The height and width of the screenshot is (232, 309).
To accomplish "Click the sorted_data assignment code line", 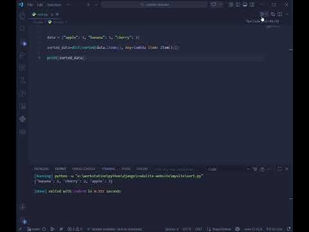I will (113, 48).
